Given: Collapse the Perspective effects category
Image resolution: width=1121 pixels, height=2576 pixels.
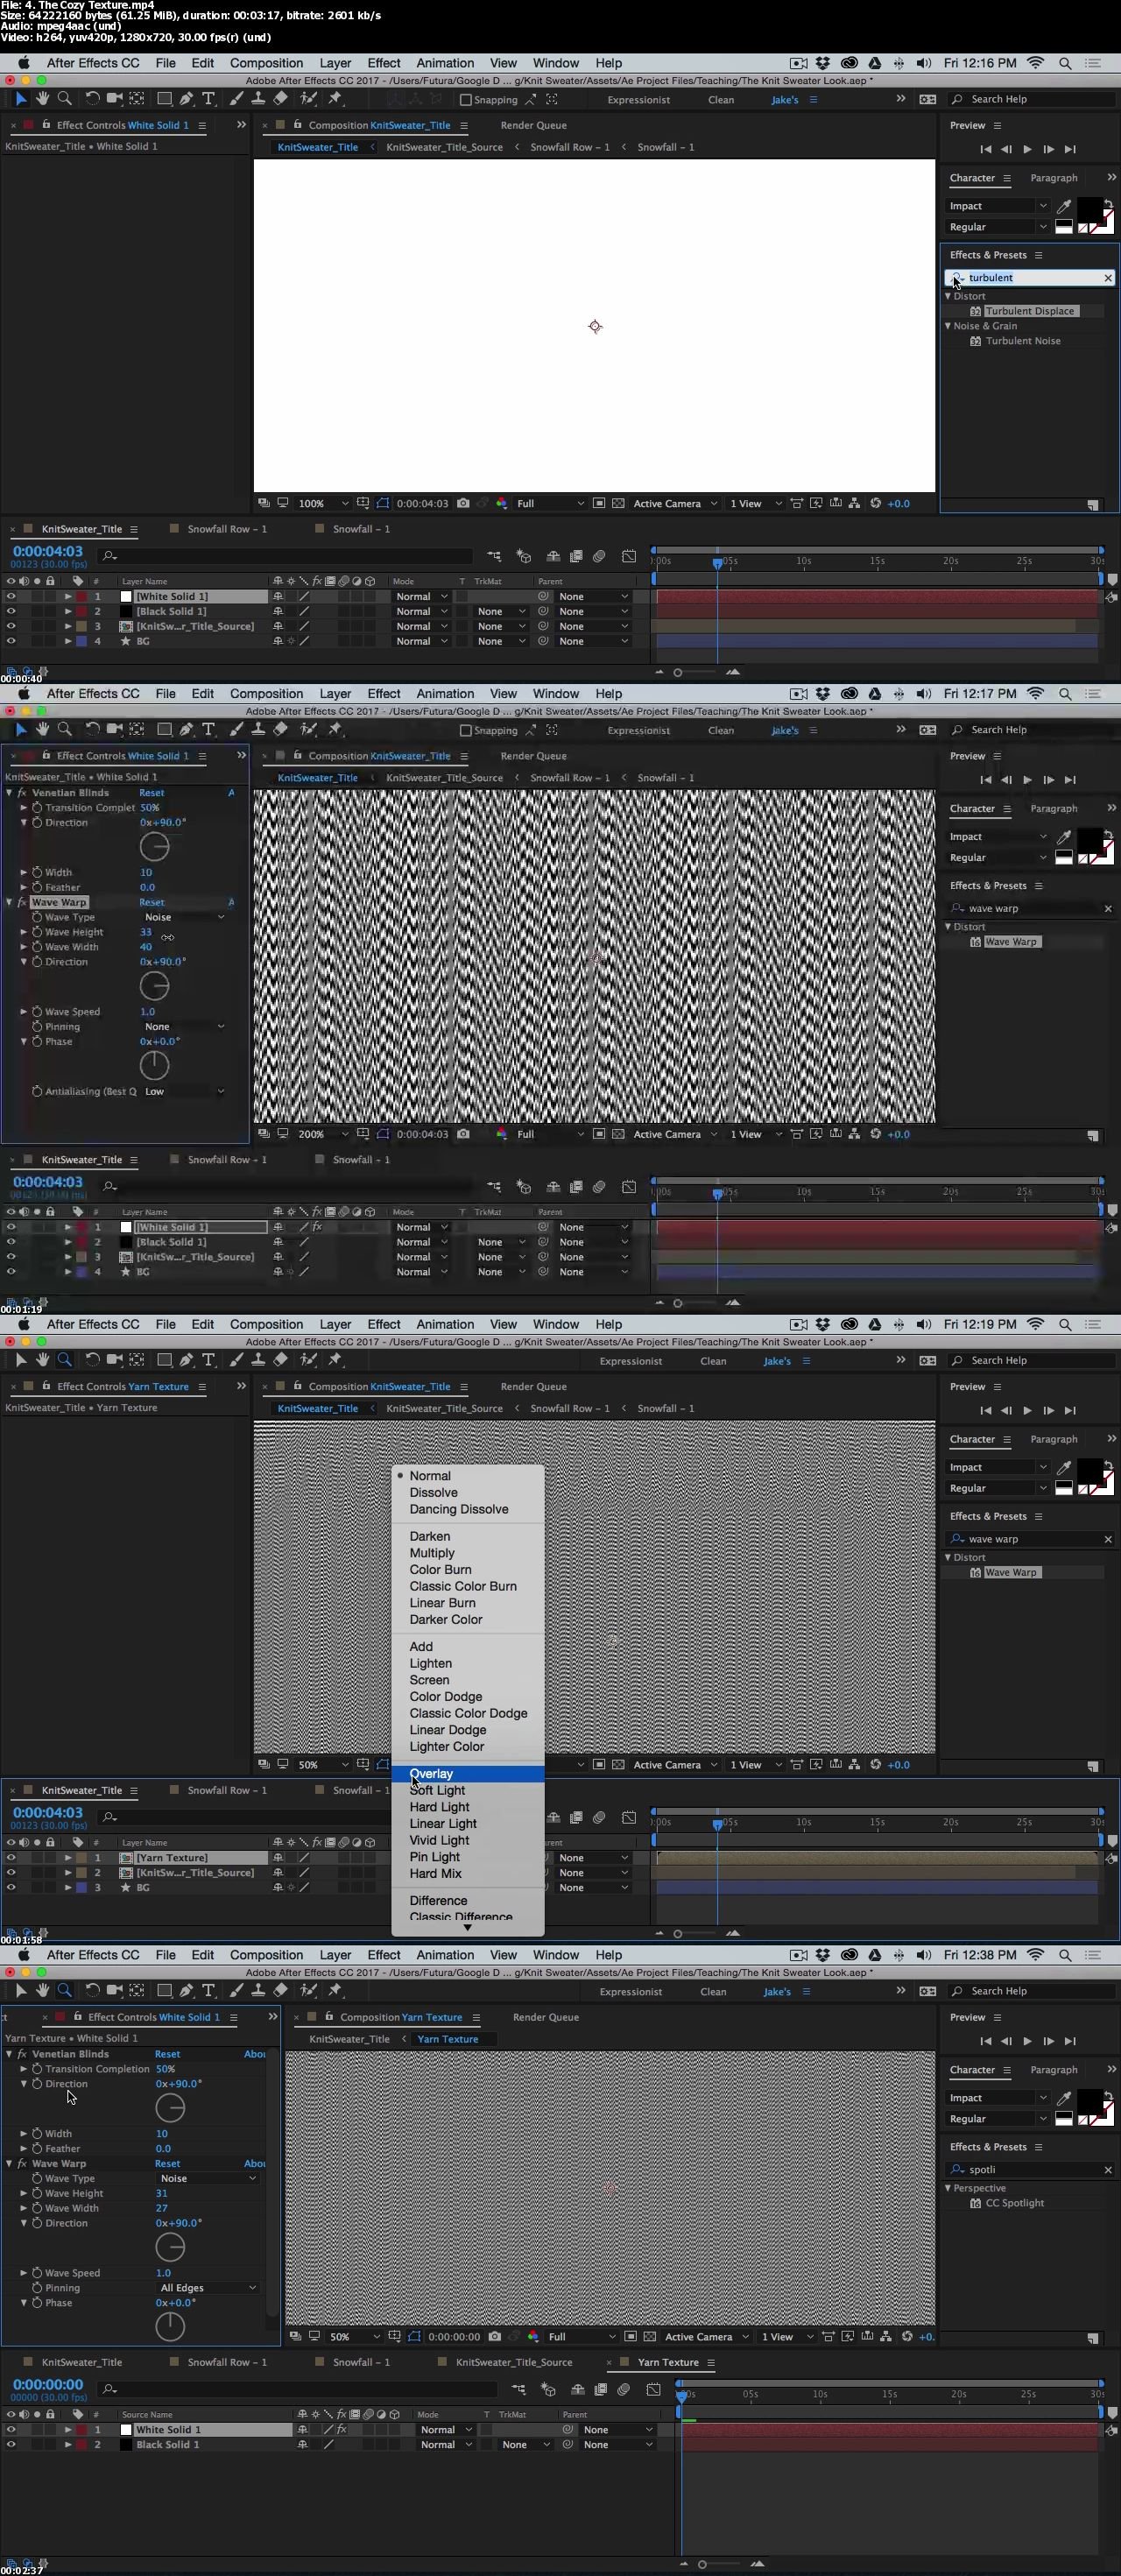Looking at the screenshot, I should coord(948,2188).
